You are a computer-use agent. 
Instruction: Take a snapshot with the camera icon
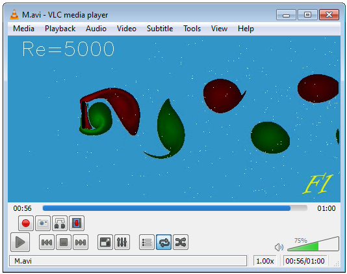point(43,223)
